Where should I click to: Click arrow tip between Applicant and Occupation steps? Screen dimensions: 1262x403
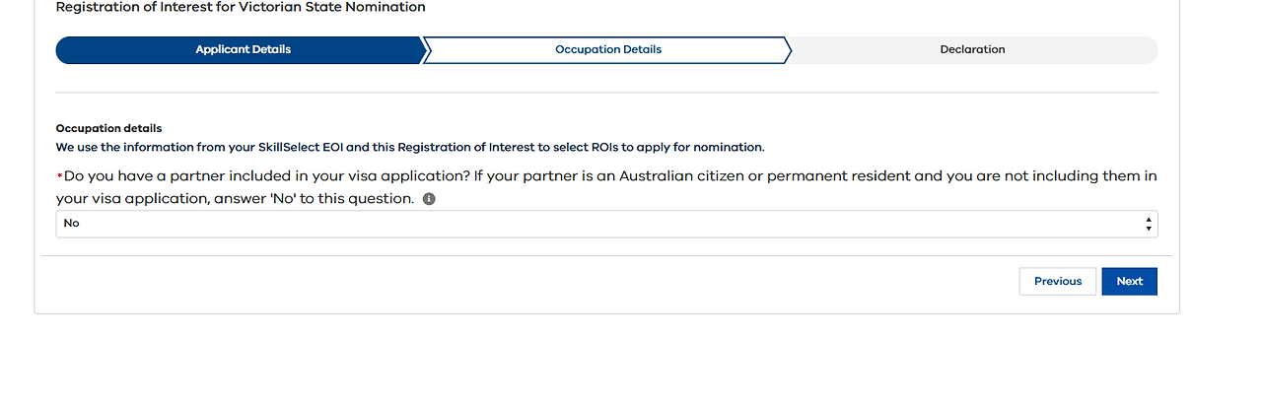pyautogui.click(x=425, y=50)
